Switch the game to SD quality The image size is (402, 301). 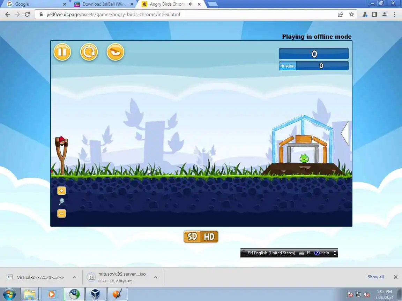(x=192, y=237)
